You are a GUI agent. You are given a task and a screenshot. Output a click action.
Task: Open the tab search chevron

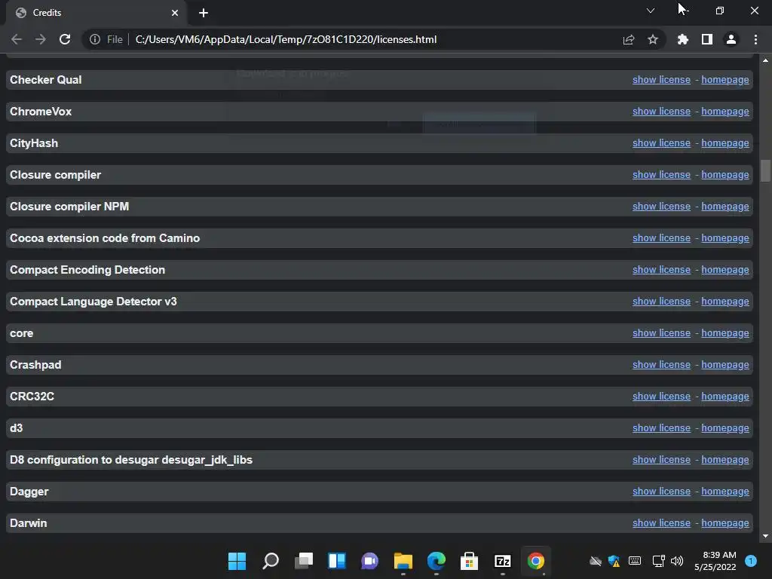click(x=651, y=11)
